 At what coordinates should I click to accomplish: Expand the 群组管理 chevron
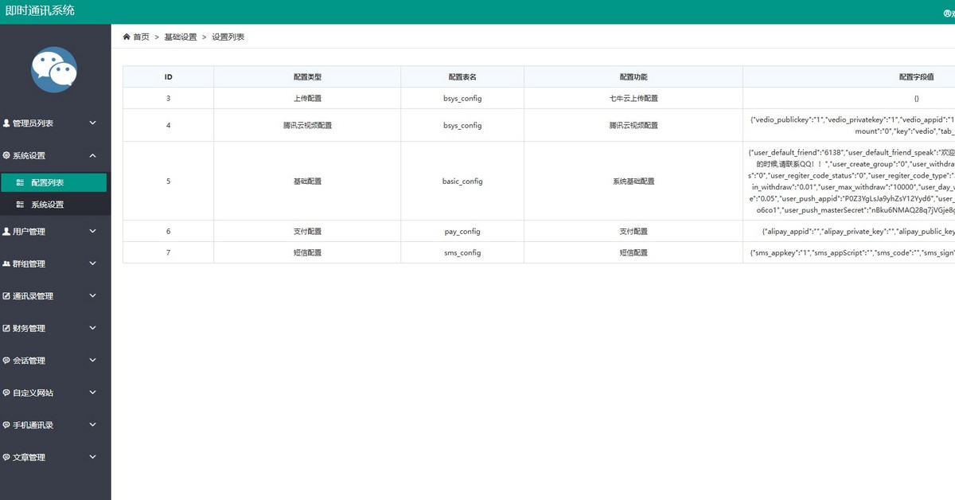point(92,264)
